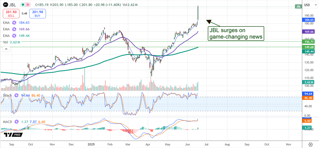The width and height of the screenshot is (319, 148).
Task: Click the pink approximate-data indicator icon
Action: pos(28,5)
